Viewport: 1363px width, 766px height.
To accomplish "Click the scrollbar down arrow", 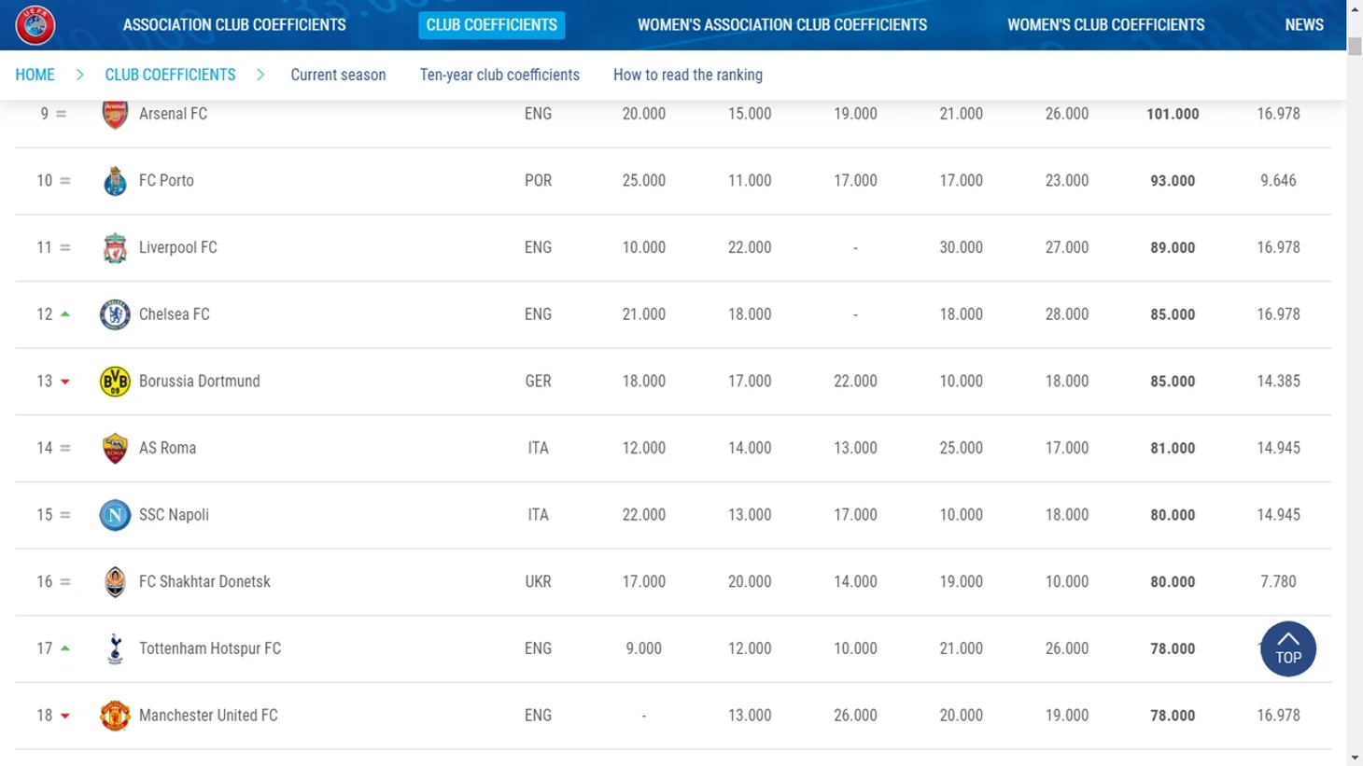I will 1355,758.
